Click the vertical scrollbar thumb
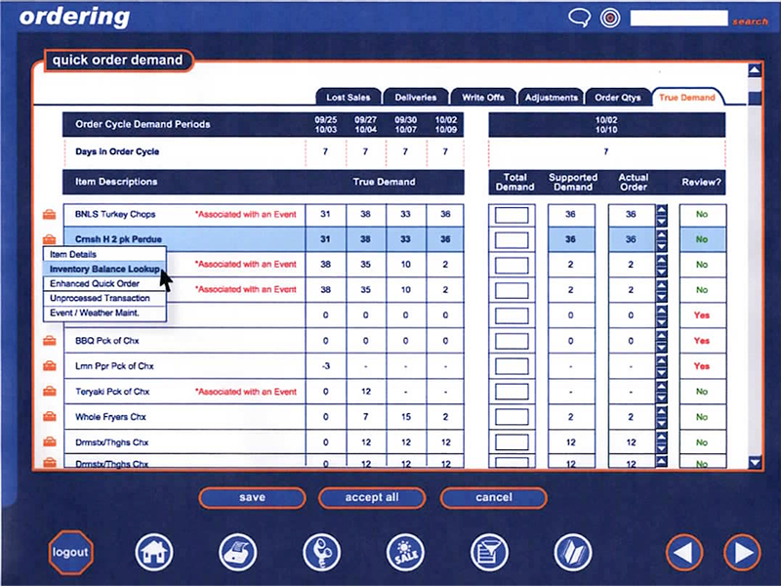 coord(755,98)
